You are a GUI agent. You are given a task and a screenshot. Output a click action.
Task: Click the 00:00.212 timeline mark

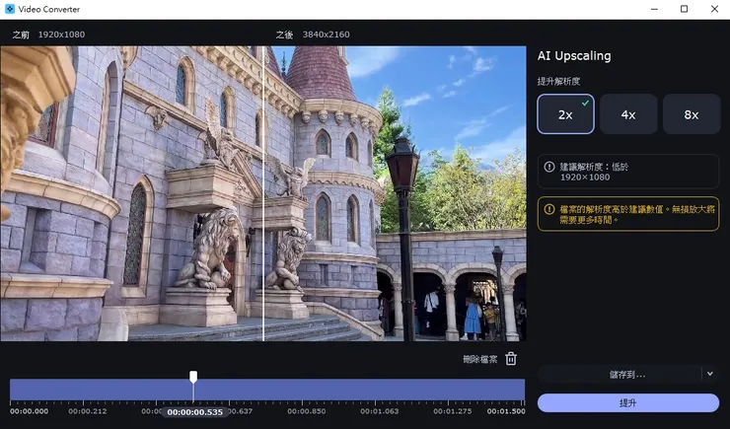pos(88,411)
